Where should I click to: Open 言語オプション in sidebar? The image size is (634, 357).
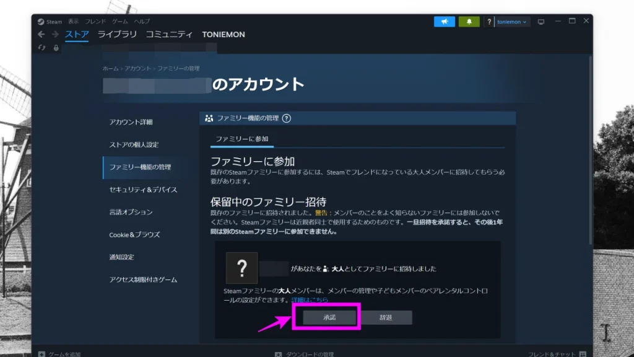point(131,212)
